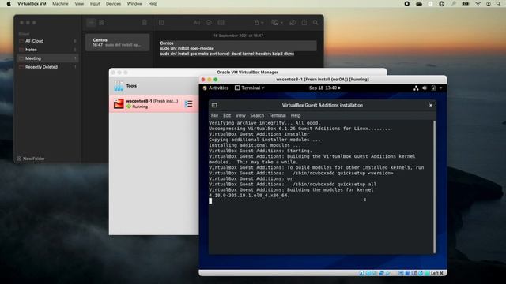Select All iCloud folder in Notes
Image resolution: width=506 pixels, height=284 pixels.
pyautogui.click(x=47, y=41)
